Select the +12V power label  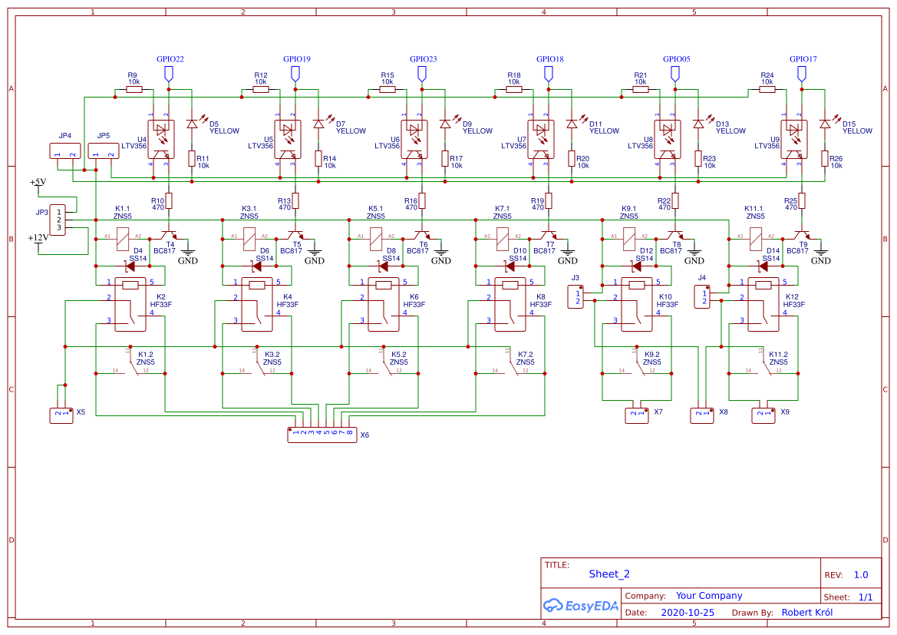38,238
